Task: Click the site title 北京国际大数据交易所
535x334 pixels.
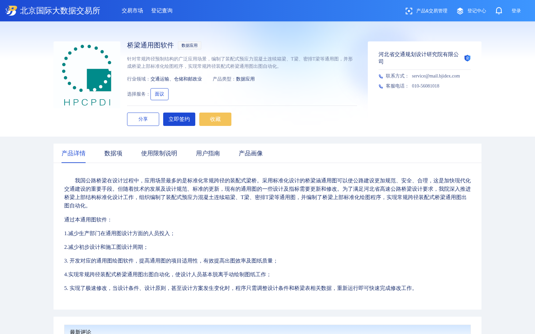Action: tap(60, 11)
